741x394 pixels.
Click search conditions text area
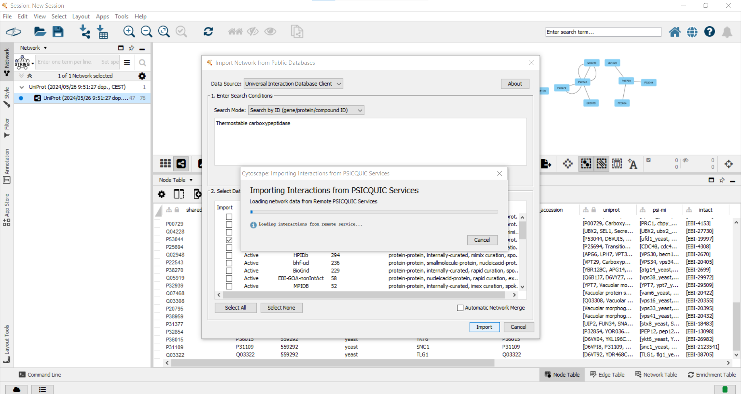click(370, 141)
